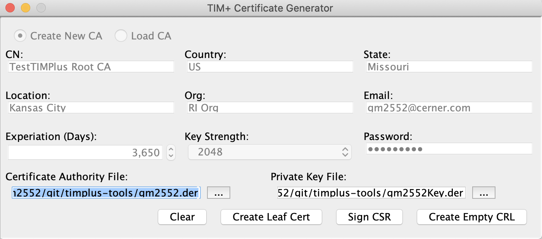Browse for Certificate Authority file
The width and height of the screenshot is (542, 239).
(x=219, y=193)
